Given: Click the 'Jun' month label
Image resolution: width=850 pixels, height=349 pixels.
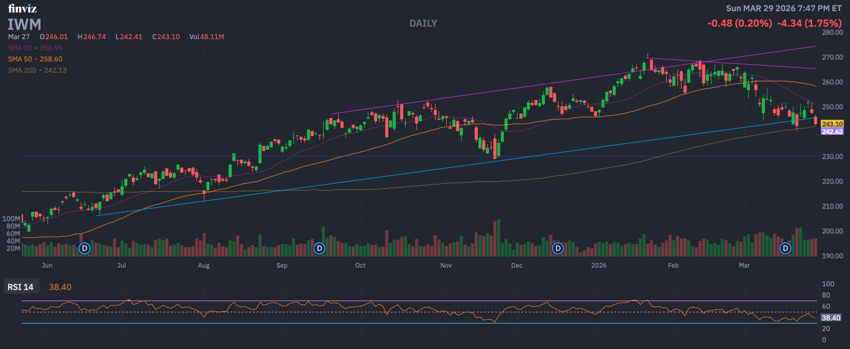Looking at the screenshot, I should [47, 265].
